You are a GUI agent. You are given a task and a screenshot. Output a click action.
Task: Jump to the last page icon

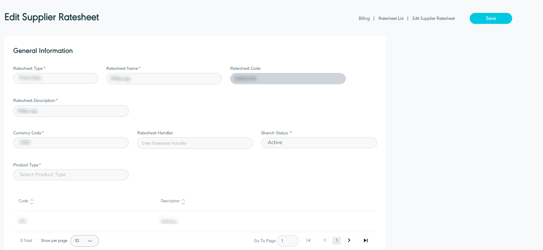(366, 241)
